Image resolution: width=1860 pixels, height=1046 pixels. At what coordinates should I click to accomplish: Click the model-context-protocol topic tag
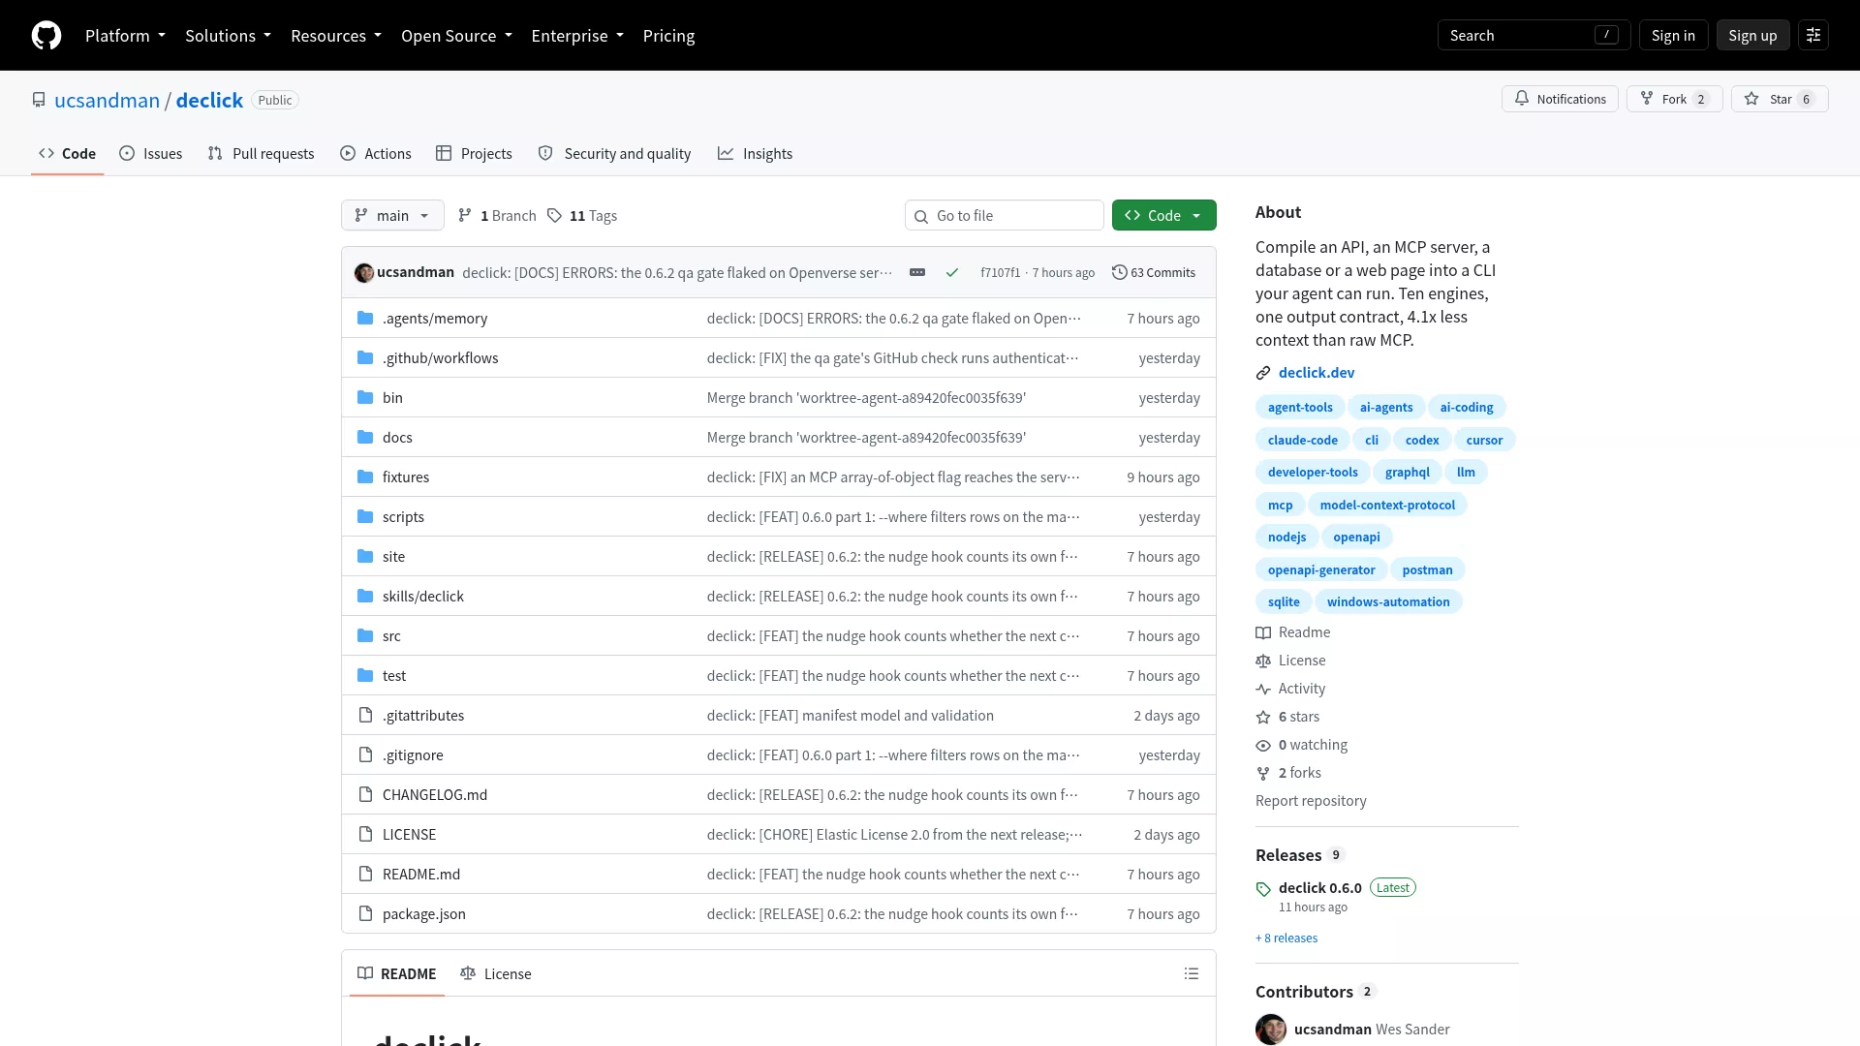(x=1387, y=506)
